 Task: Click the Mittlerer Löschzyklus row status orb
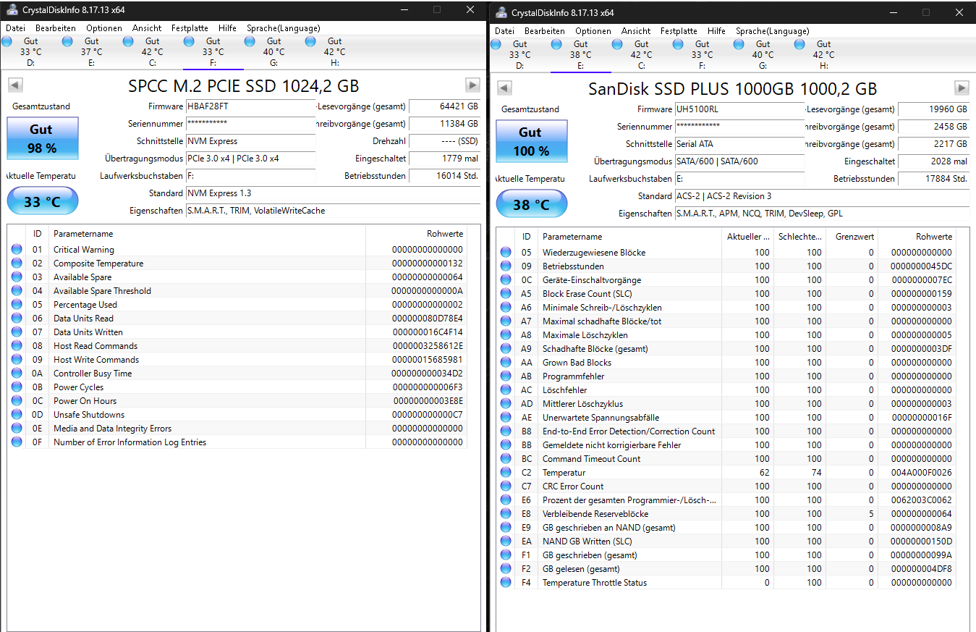[x=506, y=404]
